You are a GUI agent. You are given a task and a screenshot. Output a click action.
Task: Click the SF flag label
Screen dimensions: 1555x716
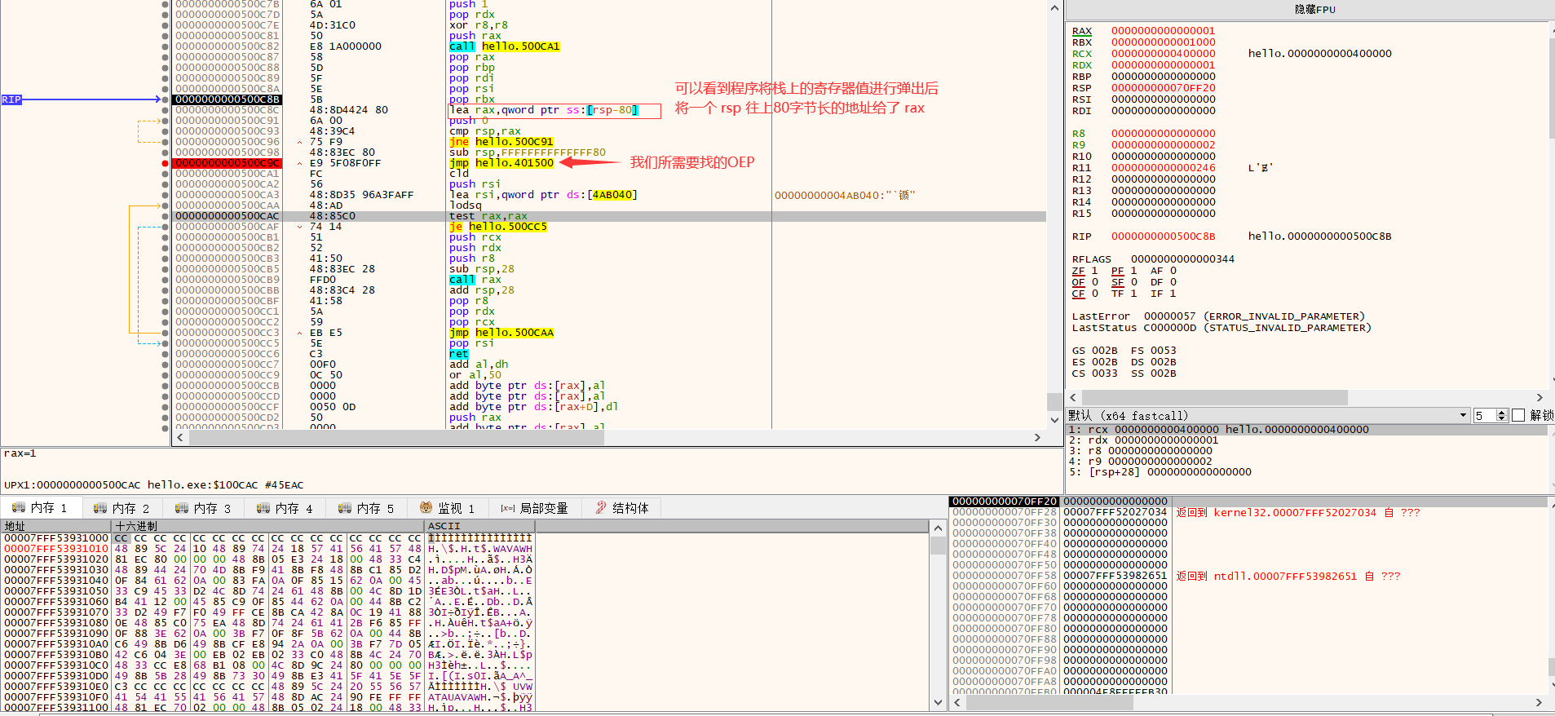pos(1117,282)
